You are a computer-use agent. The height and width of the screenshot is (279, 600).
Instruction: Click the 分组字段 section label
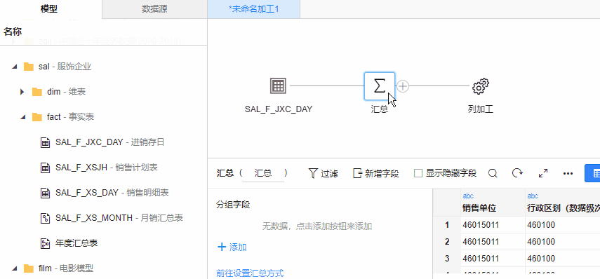(233, 205)
